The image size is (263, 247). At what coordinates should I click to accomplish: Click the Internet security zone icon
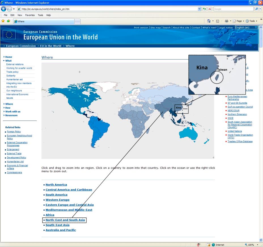[213, 245]
